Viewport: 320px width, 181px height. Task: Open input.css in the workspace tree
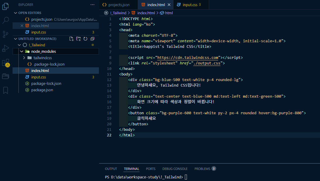[x=56, y=77]
